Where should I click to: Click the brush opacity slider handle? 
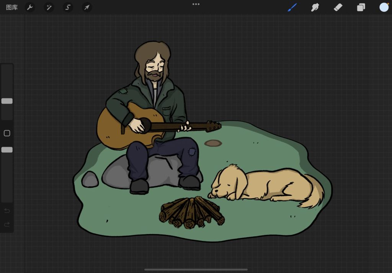pos(7,150)
